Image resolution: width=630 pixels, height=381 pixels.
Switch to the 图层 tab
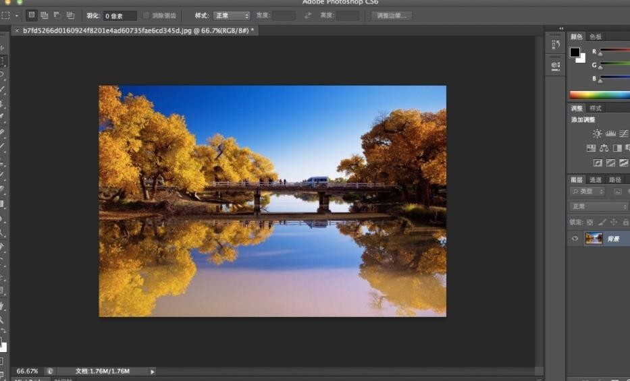[577, 179]
